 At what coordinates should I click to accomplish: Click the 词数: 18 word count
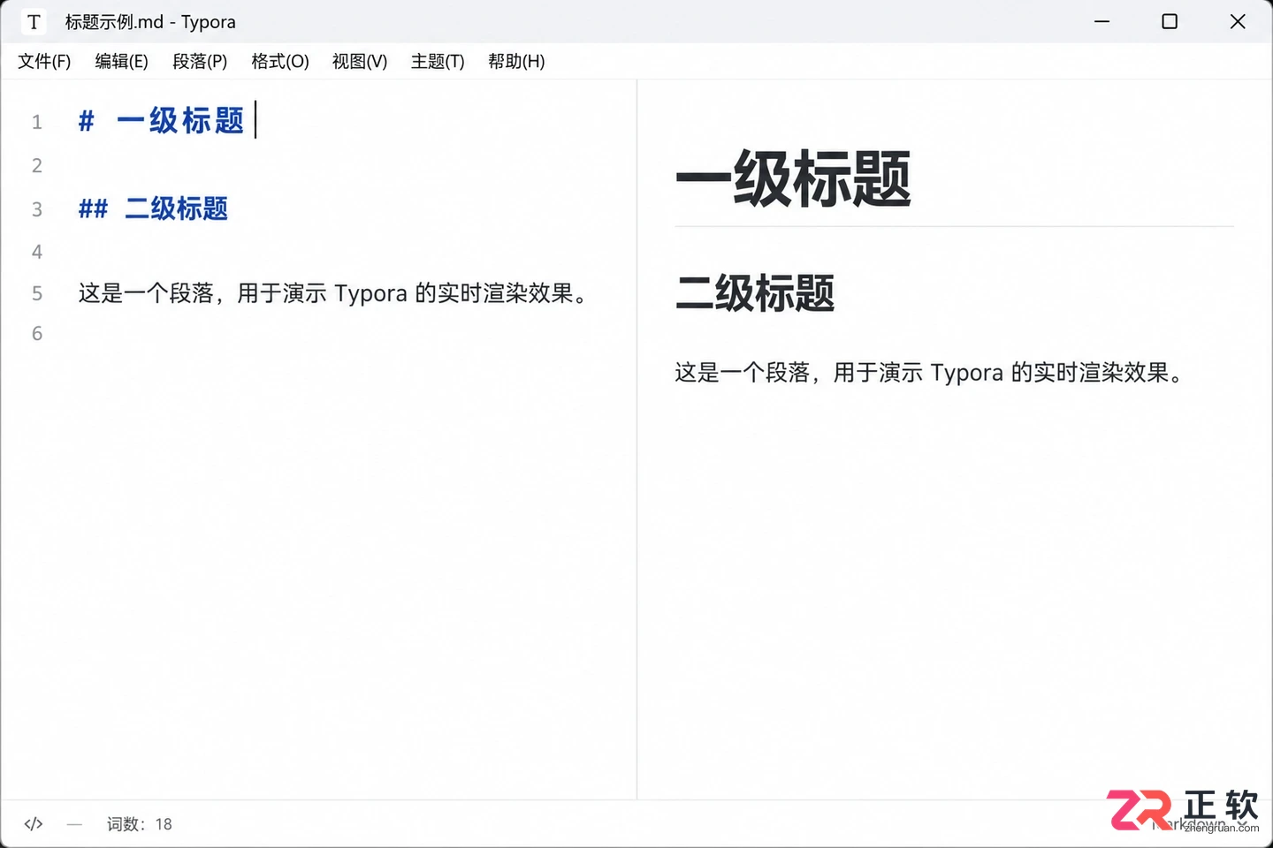(x=140, y=824)
